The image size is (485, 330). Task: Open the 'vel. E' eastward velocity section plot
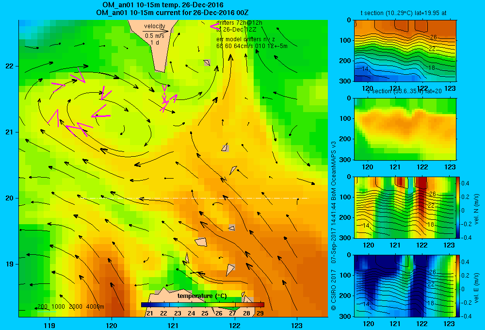click(x=405, y=286)
